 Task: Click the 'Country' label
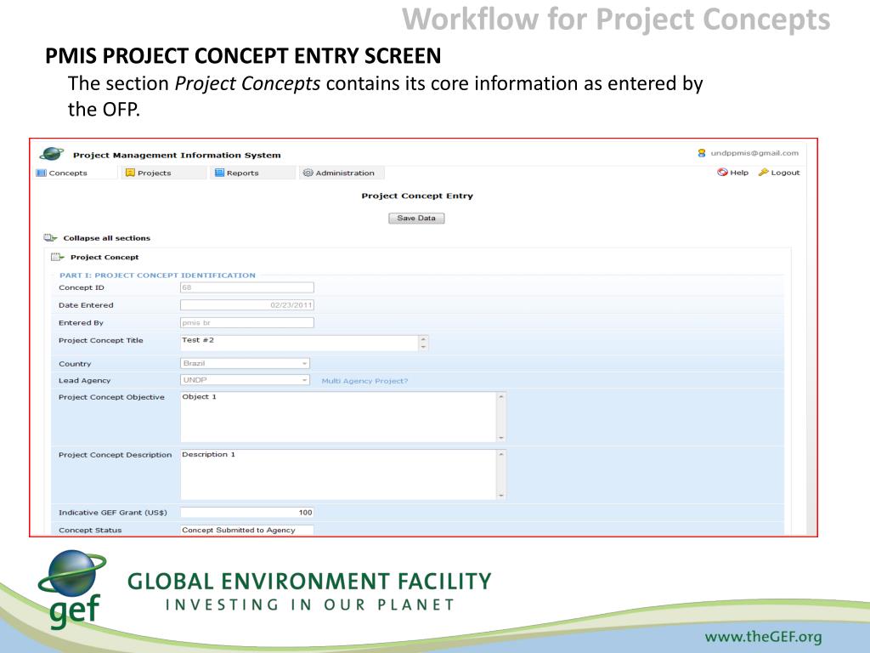click(x=75, y=364)
